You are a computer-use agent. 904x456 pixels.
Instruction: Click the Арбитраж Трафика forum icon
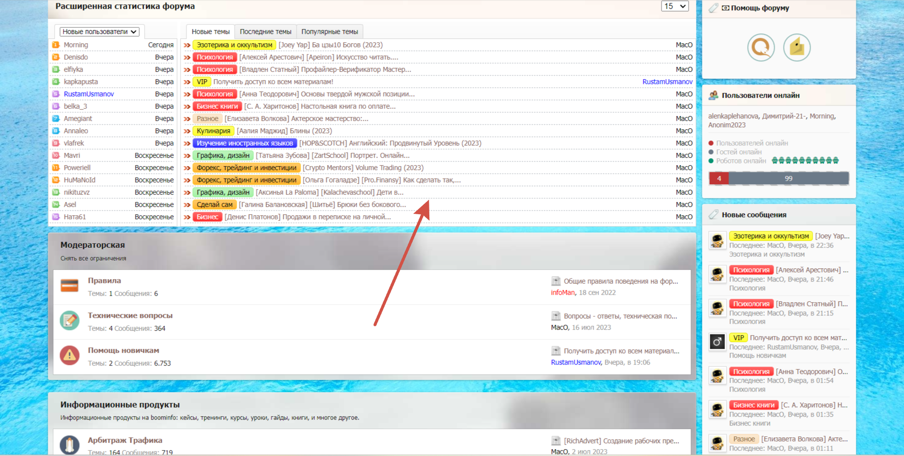(x=69, y=445)
